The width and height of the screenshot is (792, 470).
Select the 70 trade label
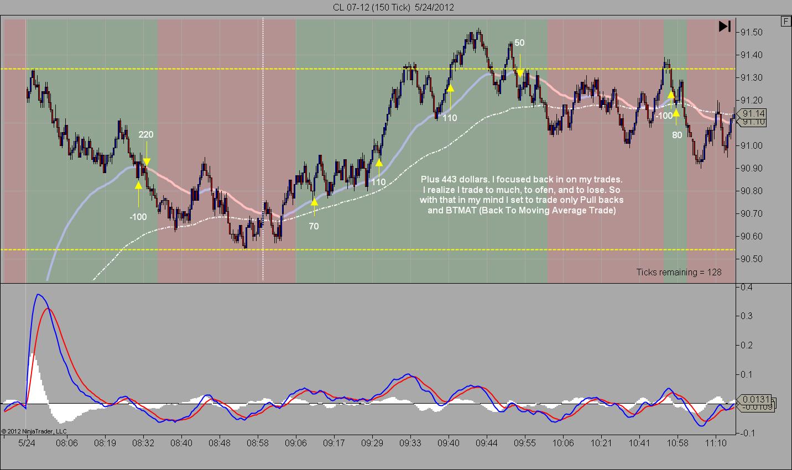point(314,226)
